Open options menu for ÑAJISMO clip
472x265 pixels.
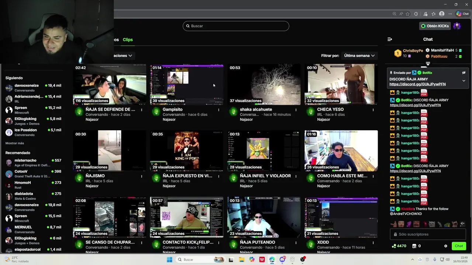pos(142,176)
